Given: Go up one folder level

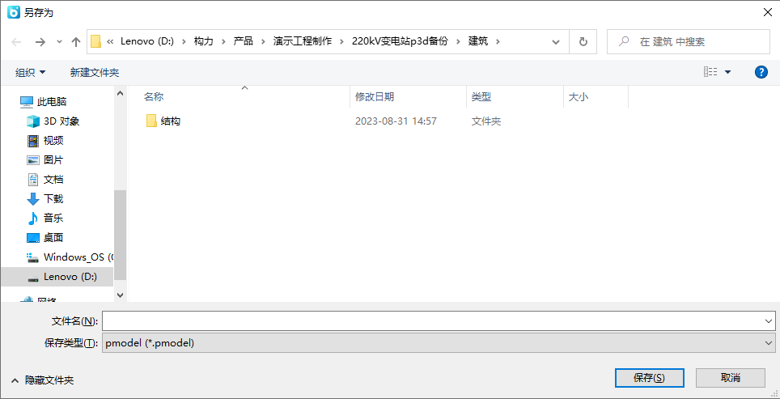Looking at the screenshot, I should (75, 42).
